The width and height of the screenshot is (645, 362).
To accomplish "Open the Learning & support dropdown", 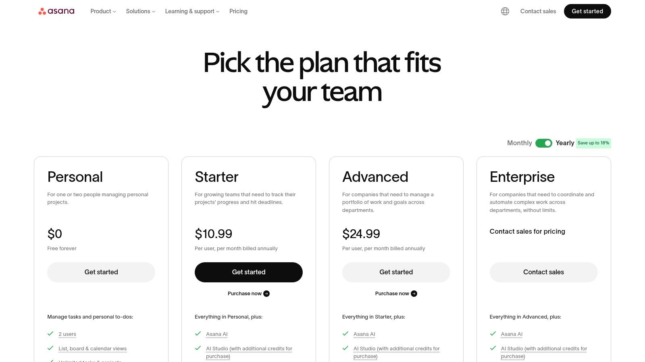I will pos(192,11).
